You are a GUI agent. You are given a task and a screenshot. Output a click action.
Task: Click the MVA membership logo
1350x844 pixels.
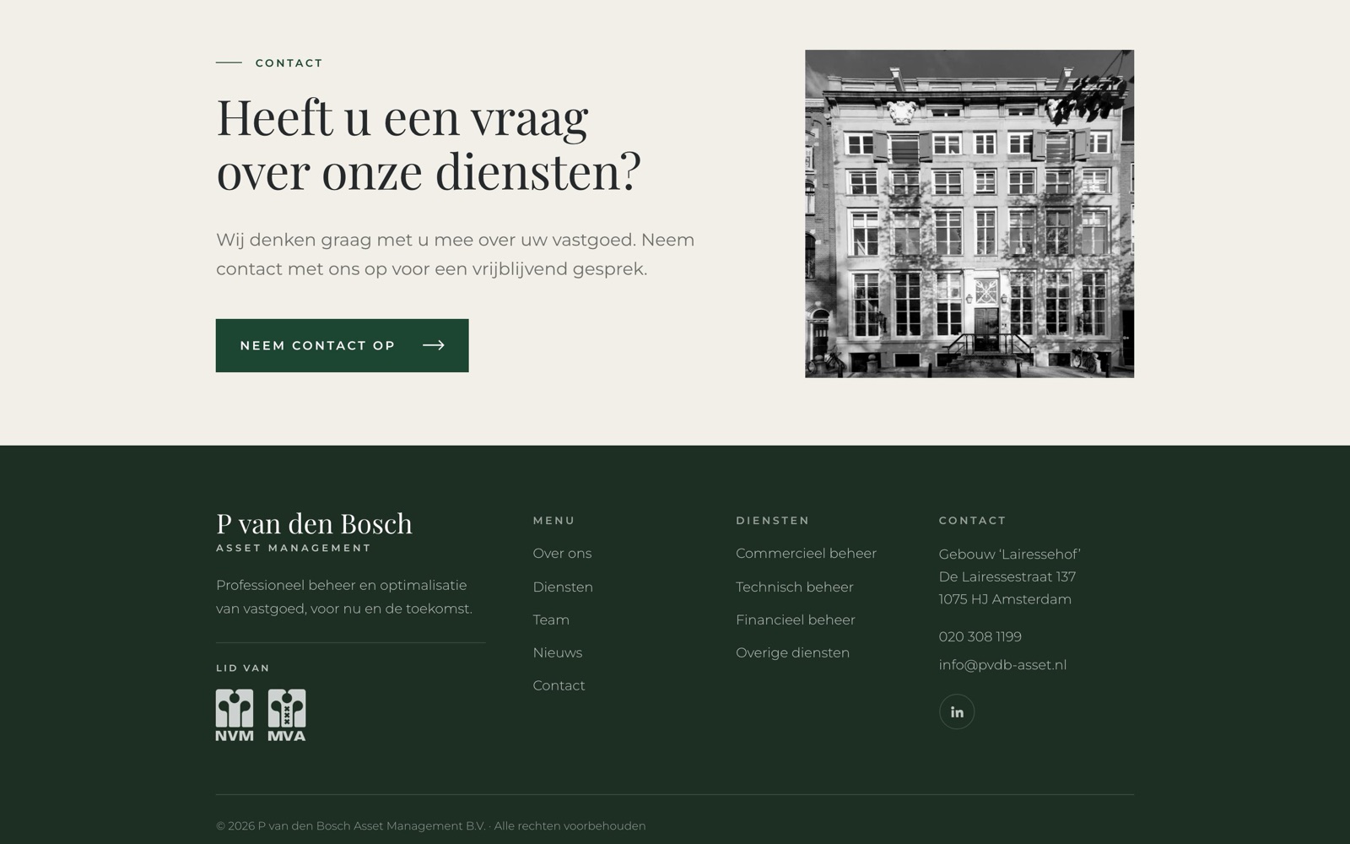click(287, 715)
